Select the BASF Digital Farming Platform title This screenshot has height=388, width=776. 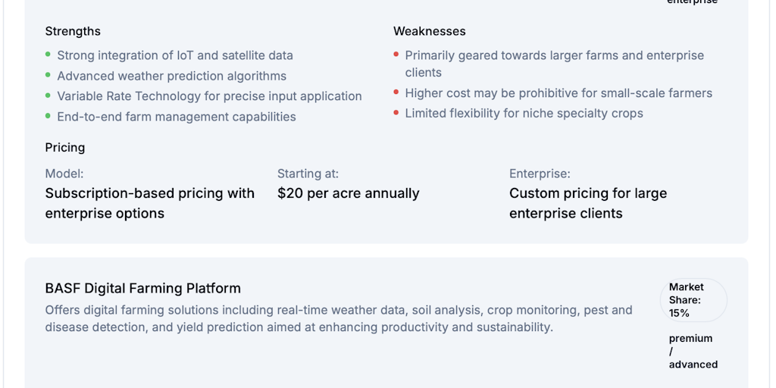143,288
